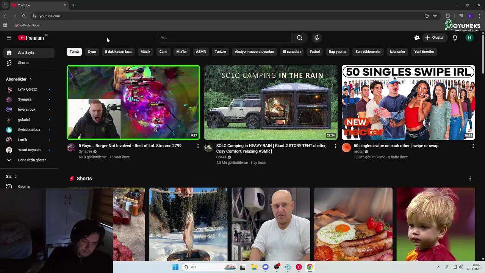Select the Aksiyon-macera oyunları chip
Screen dimensions: 485x273
pyautogui.click(x=254, y=52)
